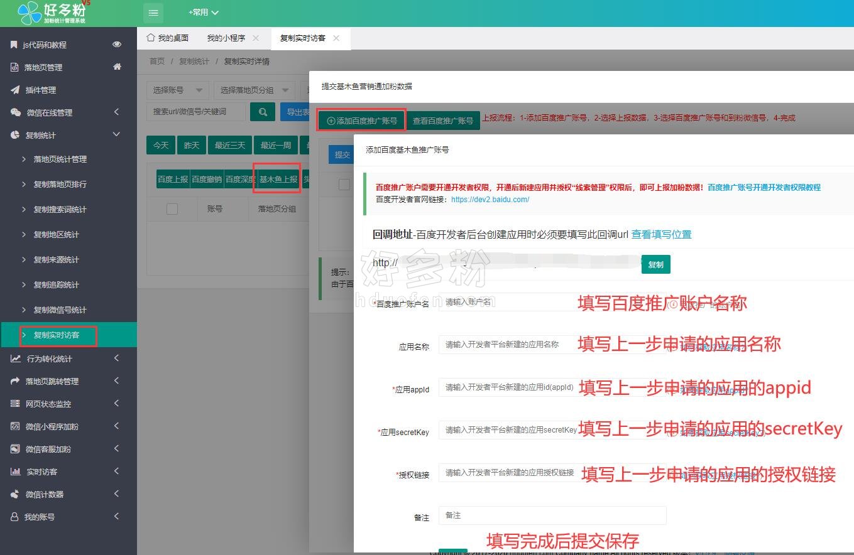Click the home icon beside 落地页管理
Viewport: 854px width, 555px height.
tap(117, 67)
